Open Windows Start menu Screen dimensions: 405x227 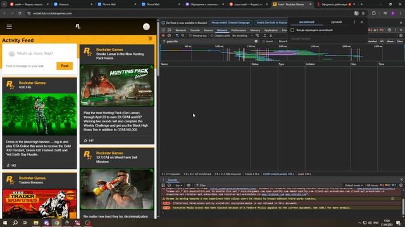(x=5, y=223)
